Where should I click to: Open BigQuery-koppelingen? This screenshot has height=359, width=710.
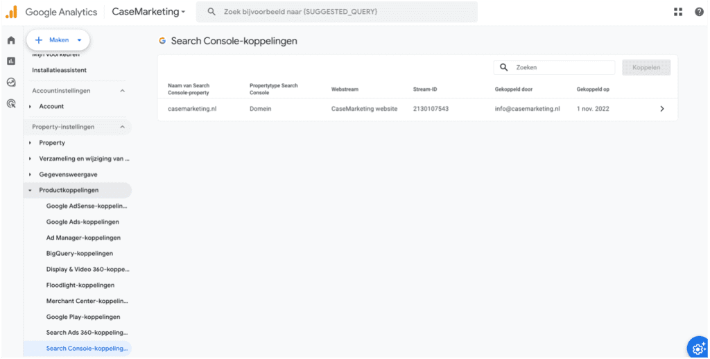(x=80, y=254)
